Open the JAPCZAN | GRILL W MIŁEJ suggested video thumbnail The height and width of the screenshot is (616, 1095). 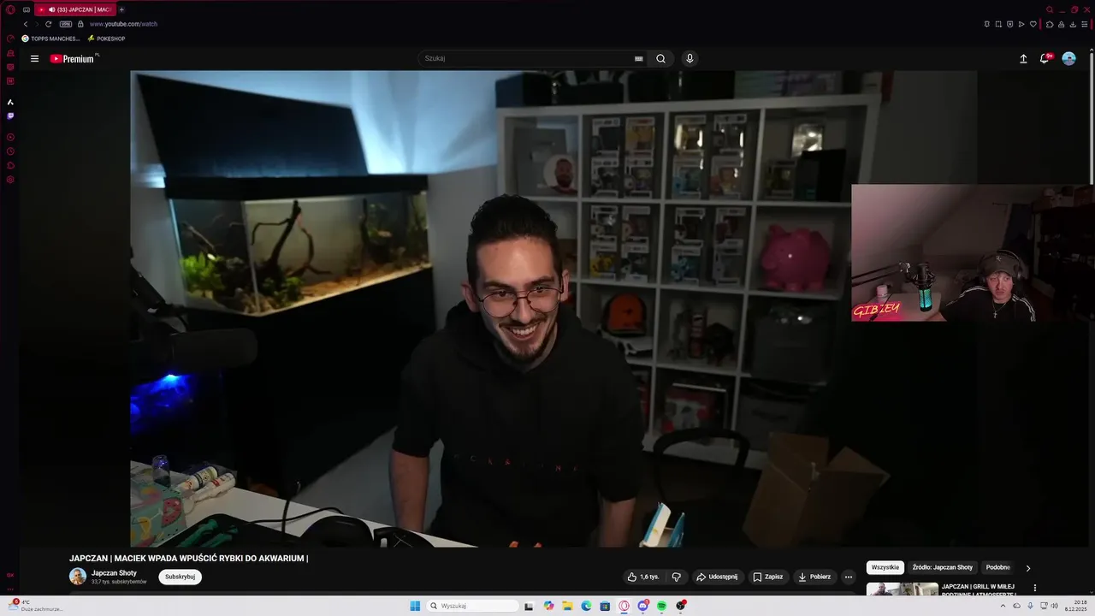[903, 589]
